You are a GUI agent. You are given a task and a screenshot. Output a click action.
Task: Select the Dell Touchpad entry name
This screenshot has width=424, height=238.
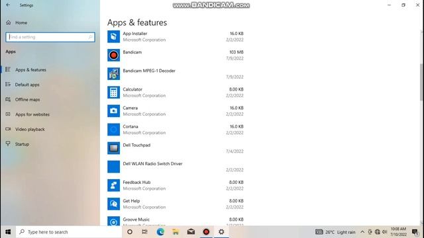tap(136, 145)
